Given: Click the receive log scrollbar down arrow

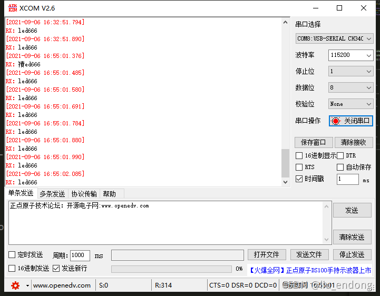Looking at the screenshot, I should point(286,182).
